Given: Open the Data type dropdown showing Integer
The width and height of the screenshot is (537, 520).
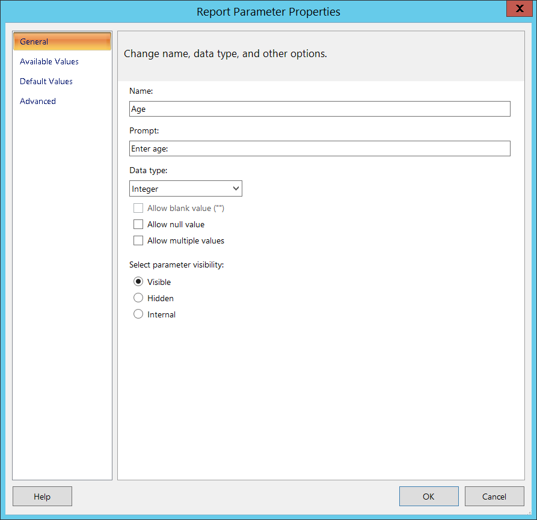Looking at the screenshot, I should click(x=186, y=189).
